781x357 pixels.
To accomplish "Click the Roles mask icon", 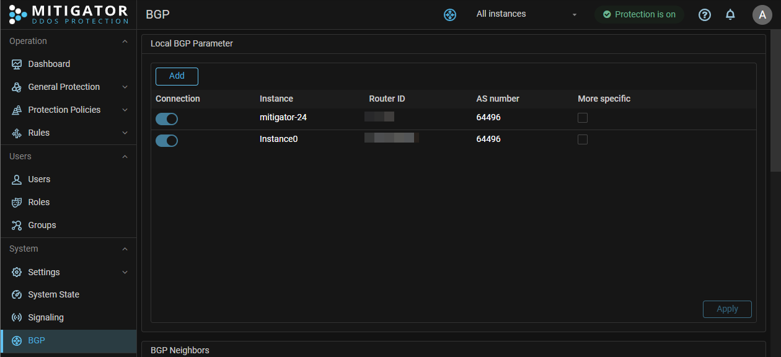I will pyautogui.click(x=17, y=202).
